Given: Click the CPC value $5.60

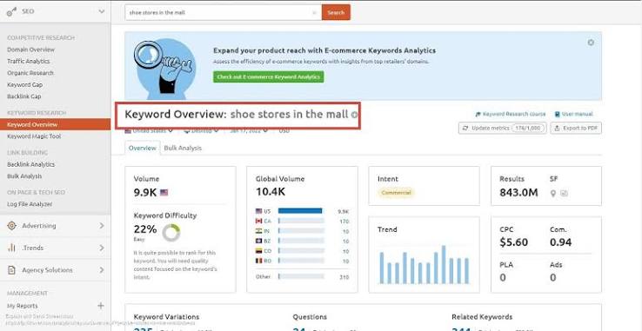Looking at the screenshot, I should (x=513, y=242).
